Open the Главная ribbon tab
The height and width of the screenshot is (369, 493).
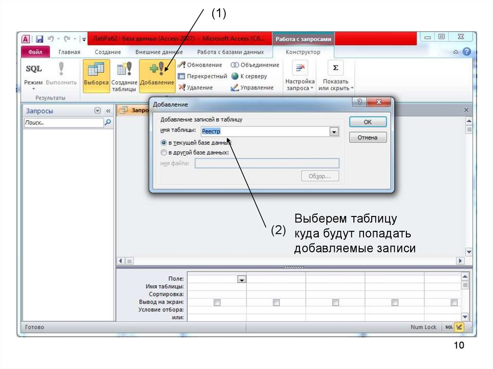(69, 52)
